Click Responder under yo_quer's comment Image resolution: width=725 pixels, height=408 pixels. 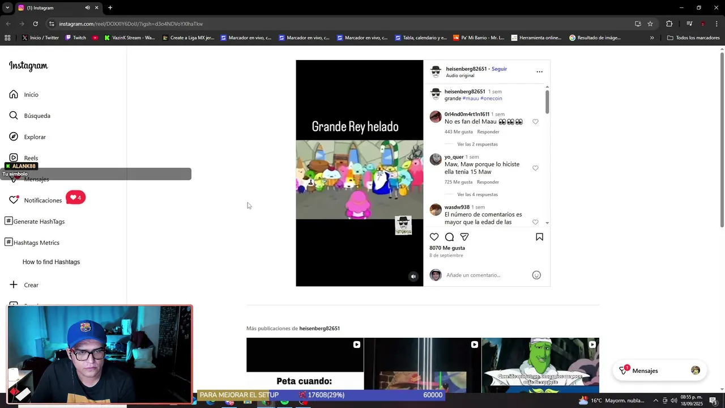[488, 182]
